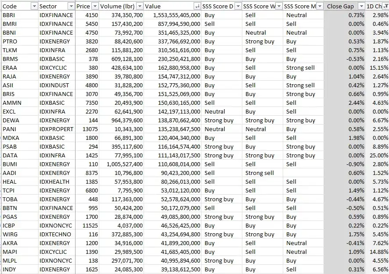Select the volume cell 964,379,600
This screenshot has width=389, height=274.
point(121,121)
